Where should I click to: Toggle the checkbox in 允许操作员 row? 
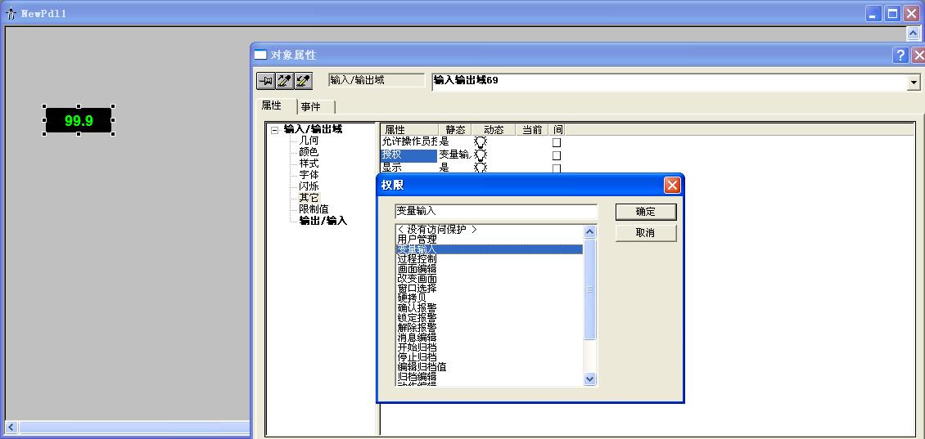[x=557, y=142]
